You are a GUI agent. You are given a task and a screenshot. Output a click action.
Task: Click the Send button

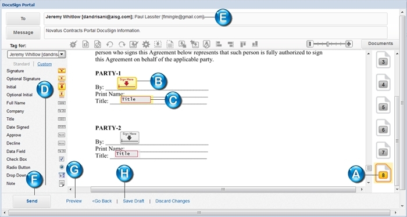tap(31, 201)
